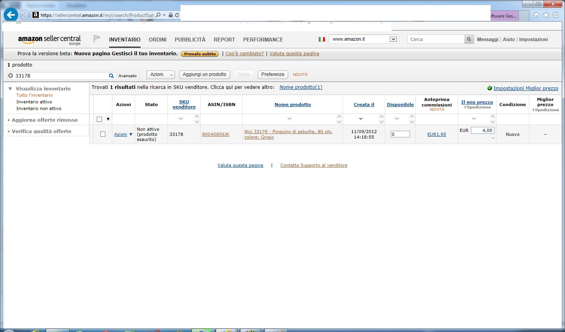Click the flag notifications icon beside the logo
Image resolution: width=565 pixels, height=332 pixels.
(x=97, y=39)
